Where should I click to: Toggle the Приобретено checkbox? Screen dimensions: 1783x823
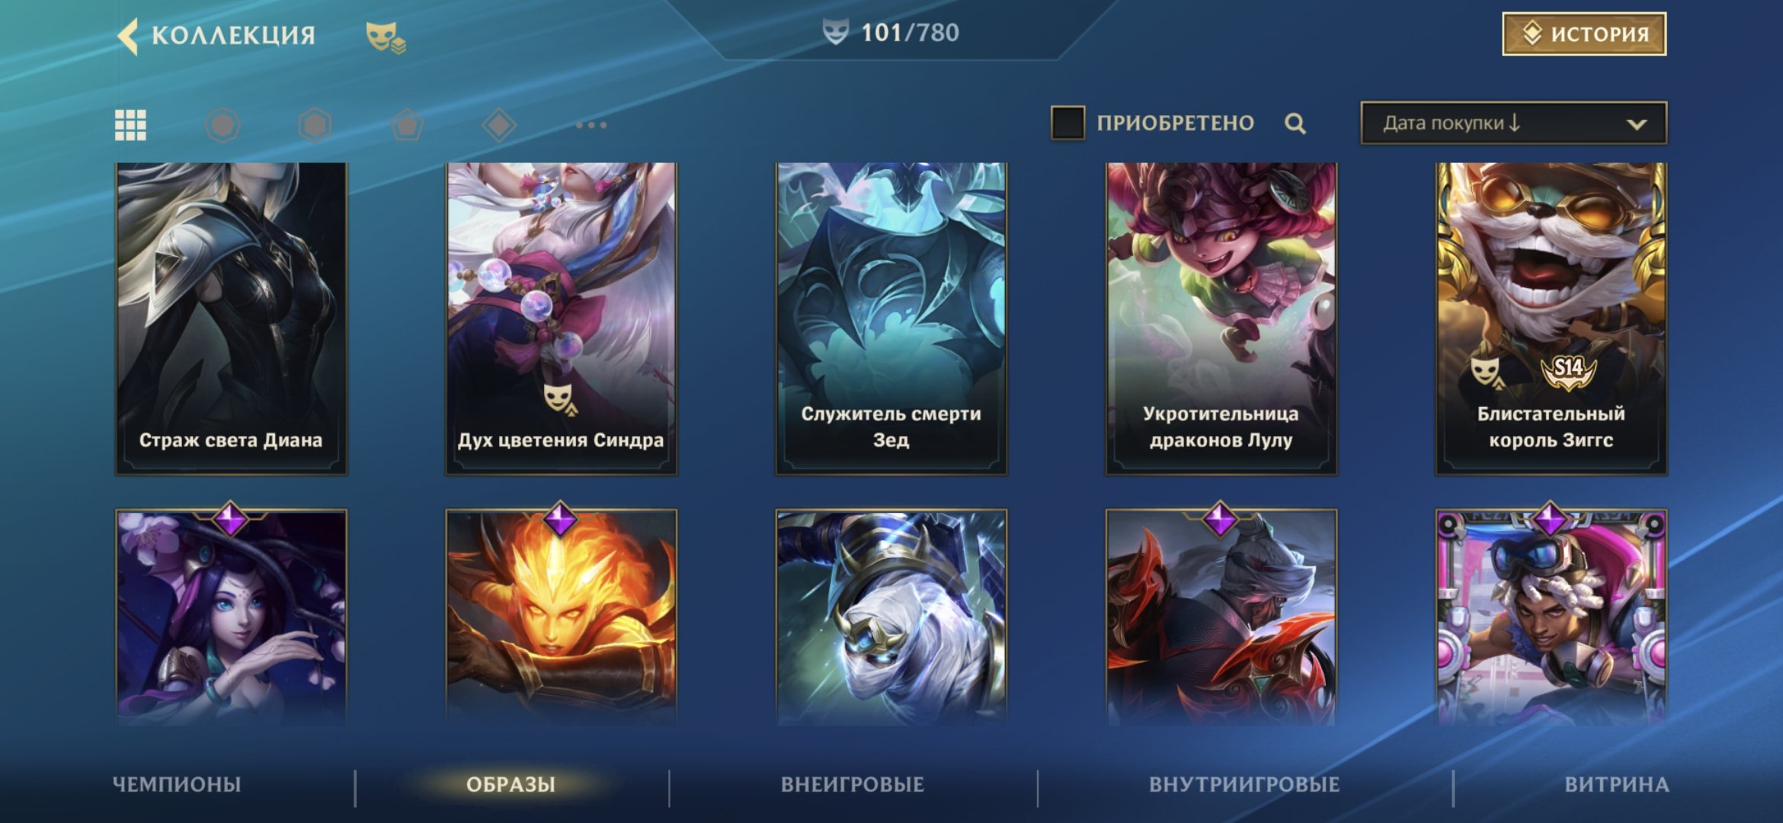pyautogui.click(x=1068, y=123)
